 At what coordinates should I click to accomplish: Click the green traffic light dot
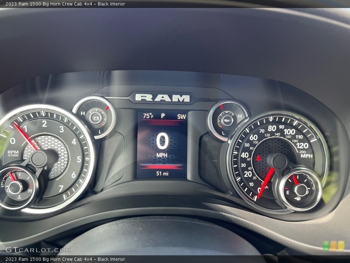point(326,246)
